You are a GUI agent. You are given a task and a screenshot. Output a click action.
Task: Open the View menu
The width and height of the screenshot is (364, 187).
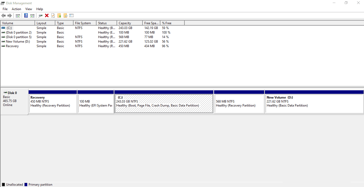[29, 9]
